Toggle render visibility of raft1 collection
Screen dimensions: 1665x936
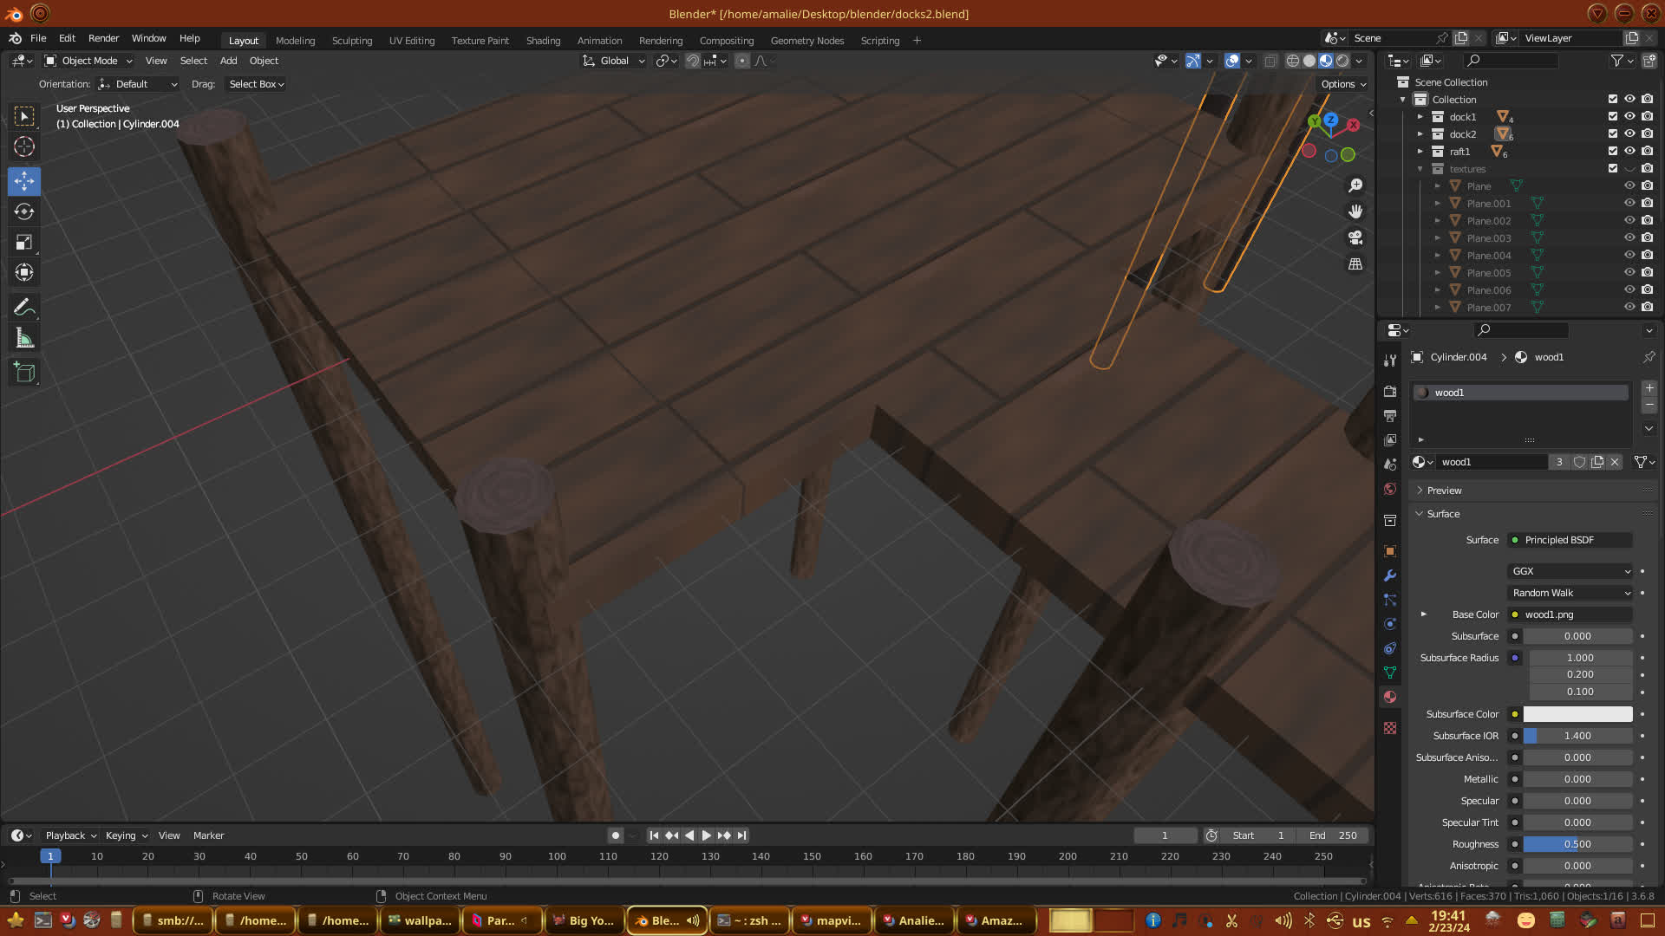[x=1647, y=151]
